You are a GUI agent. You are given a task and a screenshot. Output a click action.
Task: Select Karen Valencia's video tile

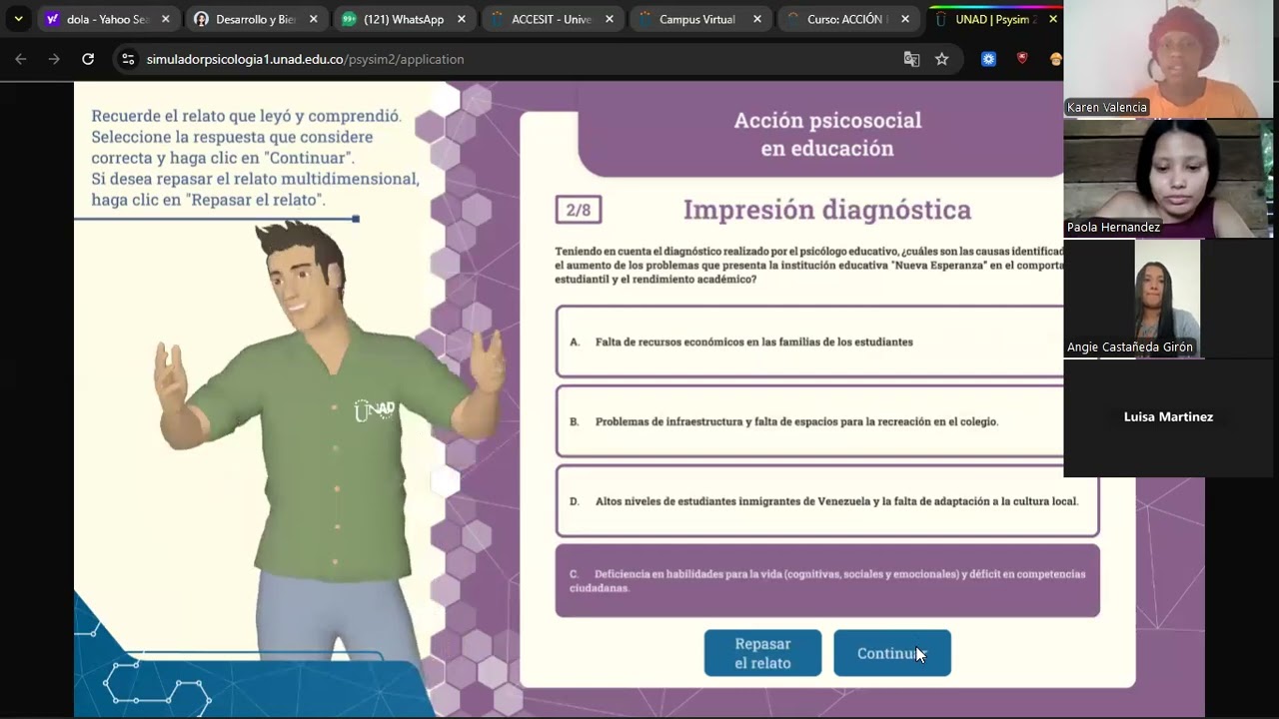1168,59
